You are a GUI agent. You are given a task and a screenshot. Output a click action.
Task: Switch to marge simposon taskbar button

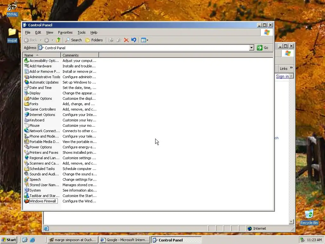pos(73,240)
